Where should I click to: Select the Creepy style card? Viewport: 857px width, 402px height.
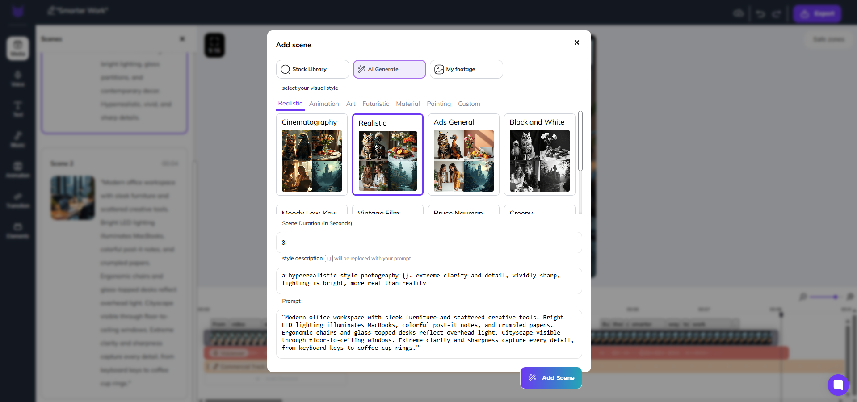pos(540,209)
